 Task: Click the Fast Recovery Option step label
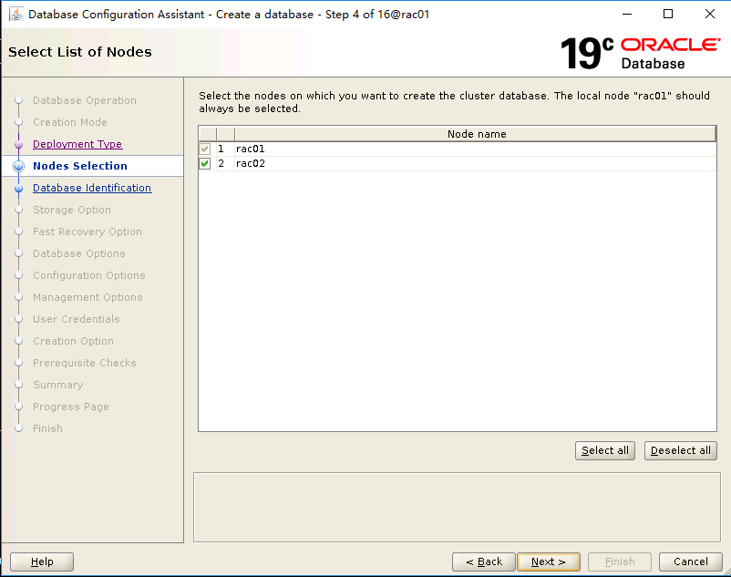pos(88,232)
